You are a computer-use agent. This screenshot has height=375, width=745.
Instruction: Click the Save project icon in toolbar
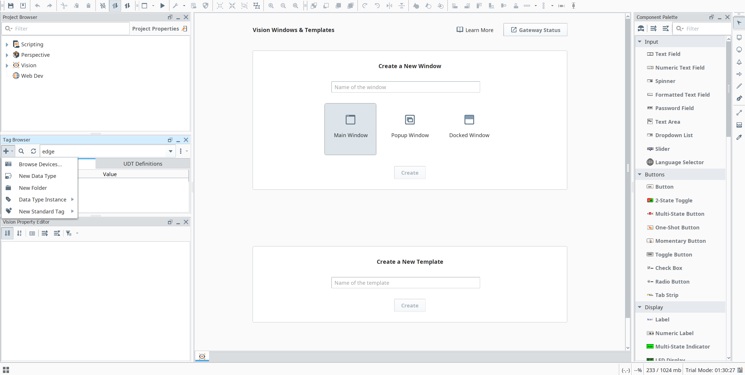point(11,6)
